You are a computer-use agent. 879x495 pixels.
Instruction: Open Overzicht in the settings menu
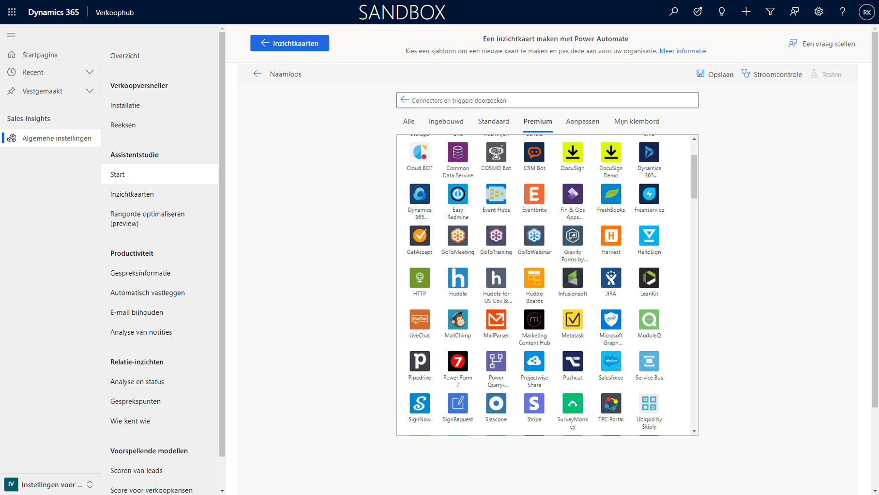point(125,56)
